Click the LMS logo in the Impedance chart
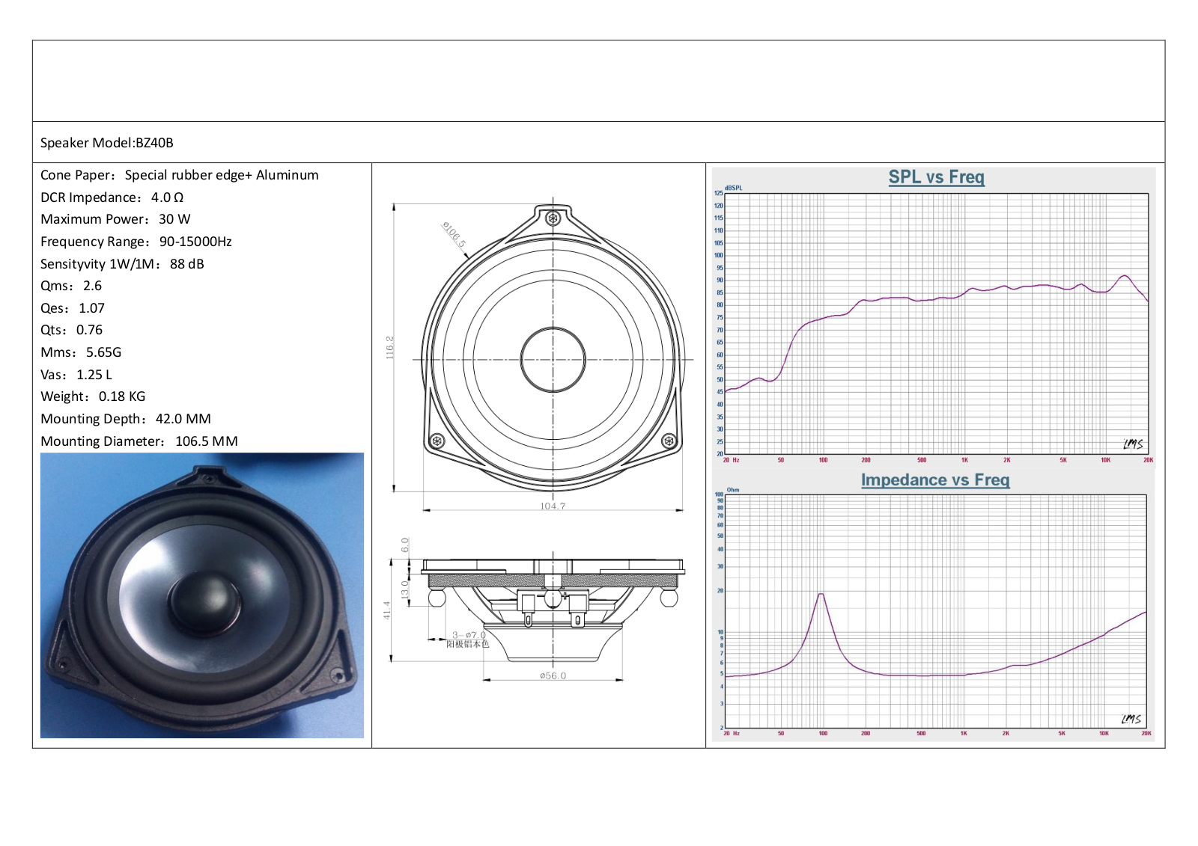This screenshot has height=846, width=1198. coord(1131,719)
